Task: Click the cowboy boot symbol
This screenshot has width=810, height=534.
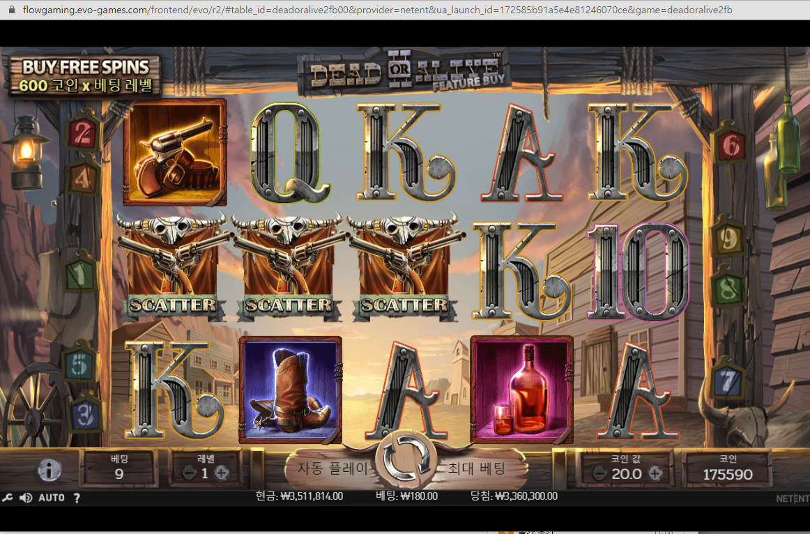Action: 290,390
